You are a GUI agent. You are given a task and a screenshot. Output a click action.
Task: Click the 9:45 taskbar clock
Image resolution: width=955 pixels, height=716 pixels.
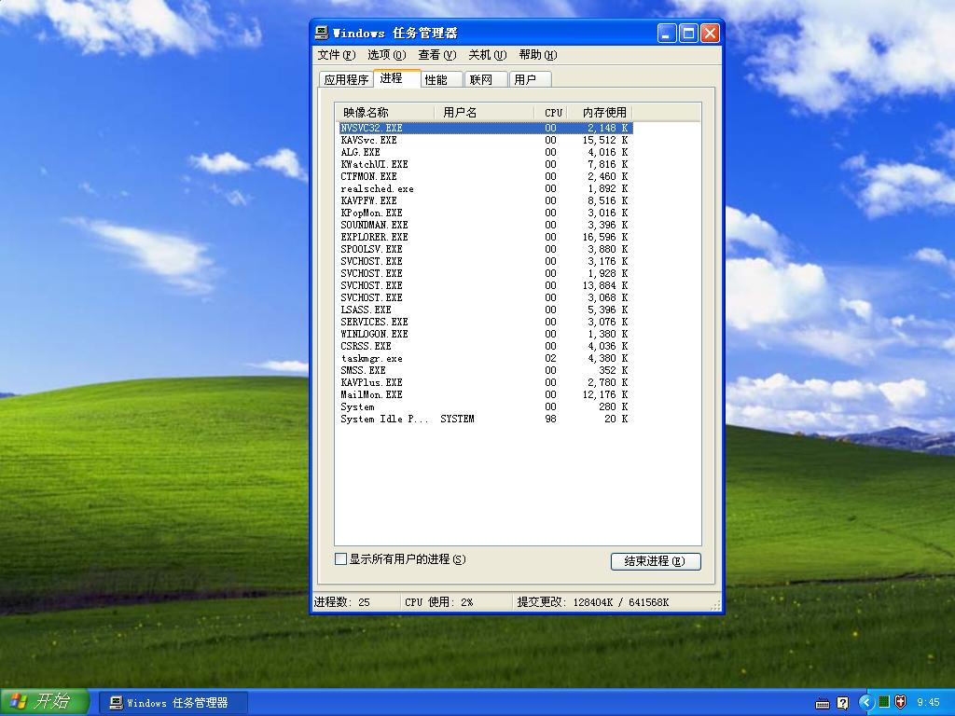pos(928,703)
